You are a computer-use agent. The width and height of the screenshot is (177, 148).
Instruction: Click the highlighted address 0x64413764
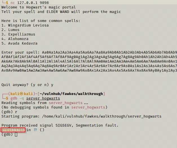coord(13,130)
